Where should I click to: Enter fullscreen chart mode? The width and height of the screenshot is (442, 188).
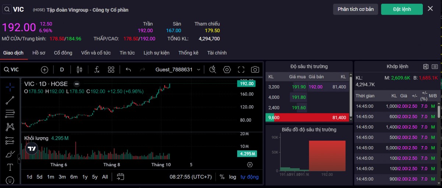241,69
